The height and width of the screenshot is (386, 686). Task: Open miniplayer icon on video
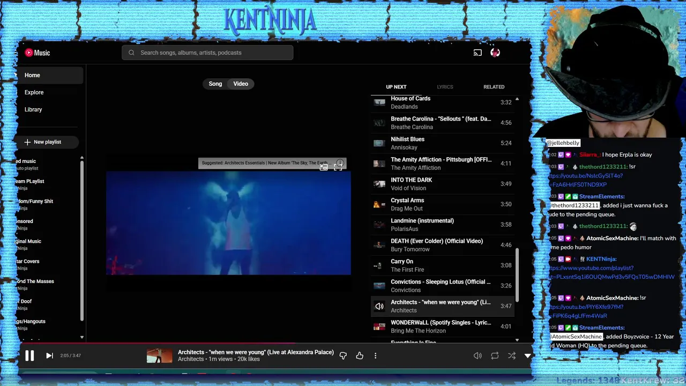(324, 167)
